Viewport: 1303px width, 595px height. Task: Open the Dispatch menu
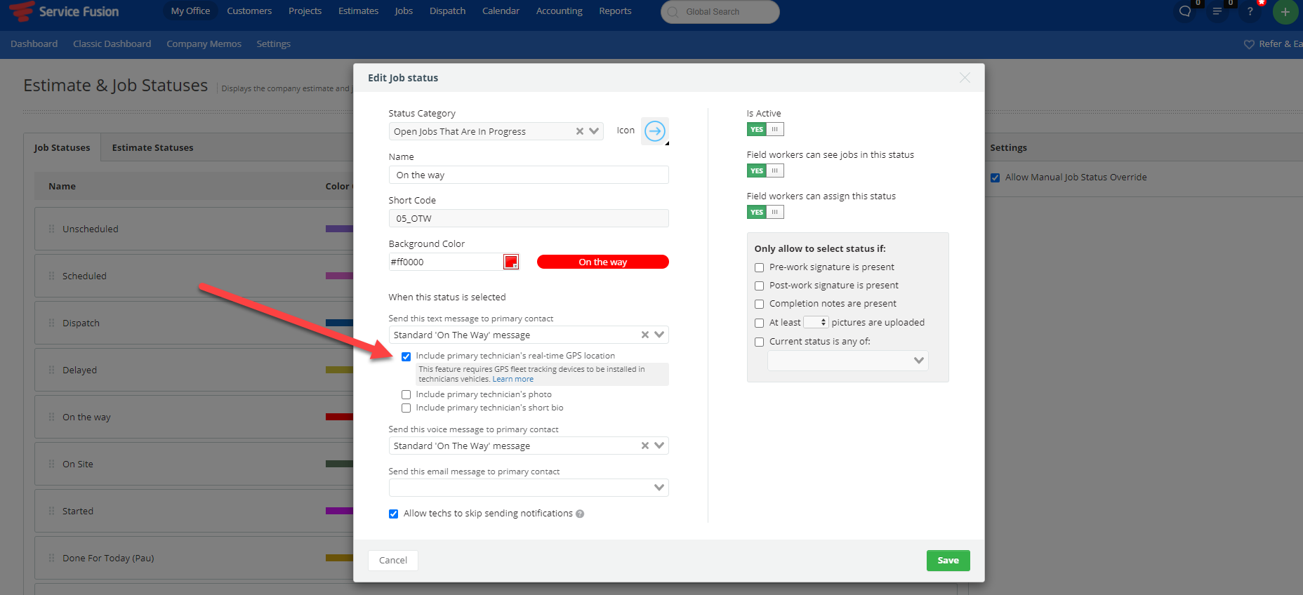(447, 11)
